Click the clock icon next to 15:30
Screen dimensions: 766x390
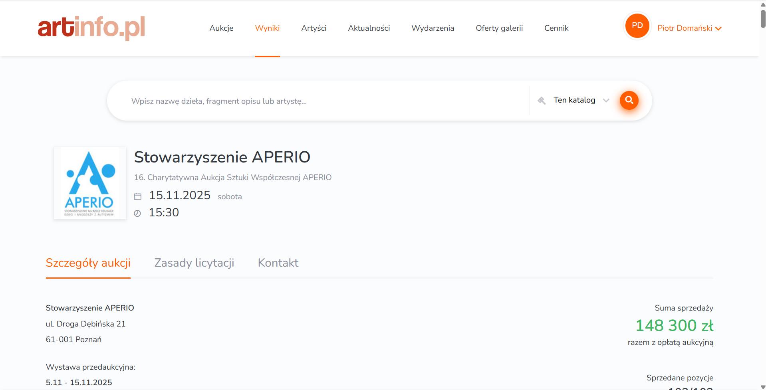pyautogui.click(x=137, y=212)
